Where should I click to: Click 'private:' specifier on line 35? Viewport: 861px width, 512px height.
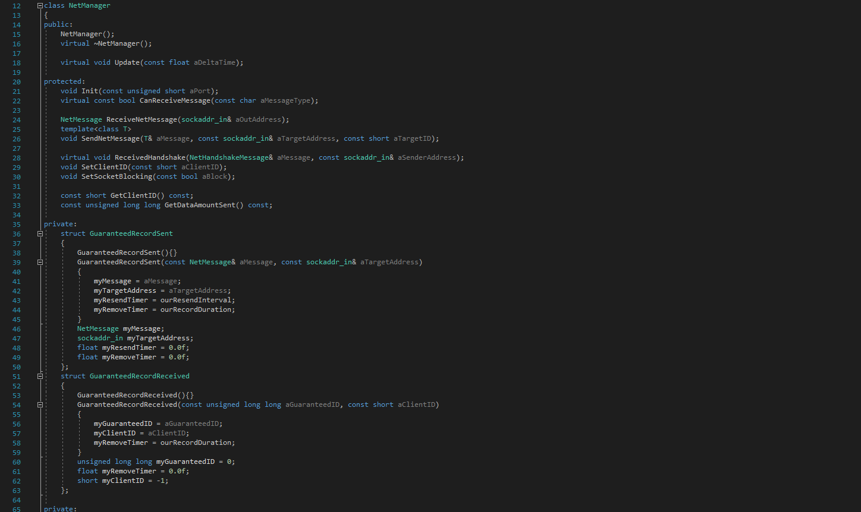(x=61, y=224)
